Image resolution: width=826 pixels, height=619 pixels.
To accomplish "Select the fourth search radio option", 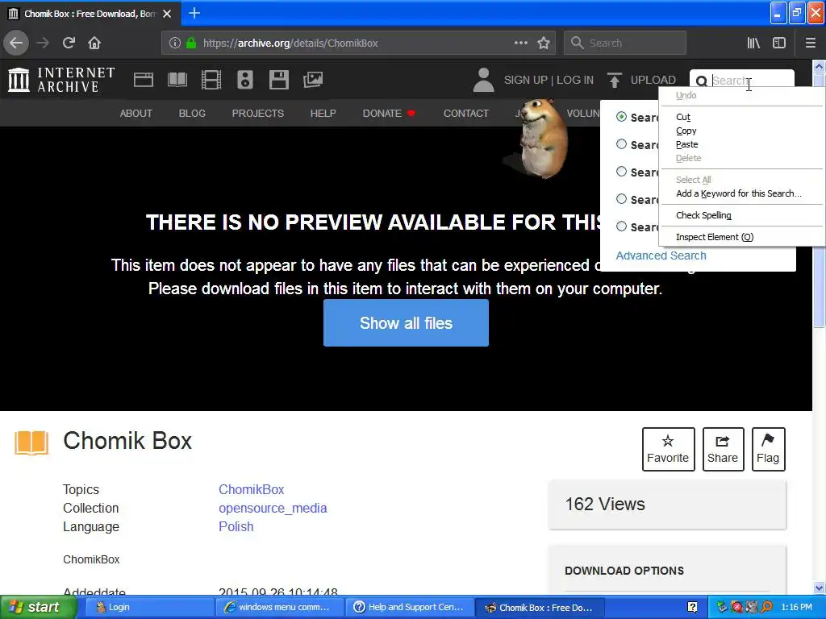I will (x=622, y=199).
